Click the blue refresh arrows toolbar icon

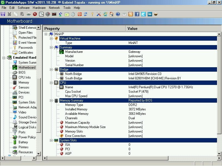click(x=86, y=14)
